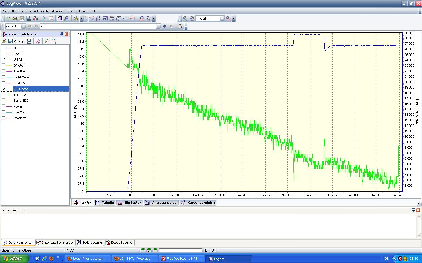This screenshot has height=263, width=422.
Task: Click the Firefox quick launch icon
Action: 51,259
